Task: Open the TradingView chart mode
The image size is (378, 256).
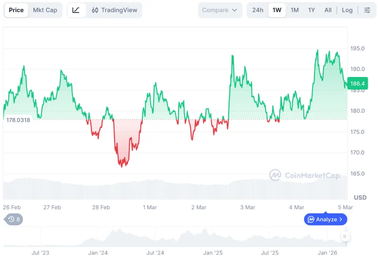Action: pyautogui.click(x=115, y=10)
